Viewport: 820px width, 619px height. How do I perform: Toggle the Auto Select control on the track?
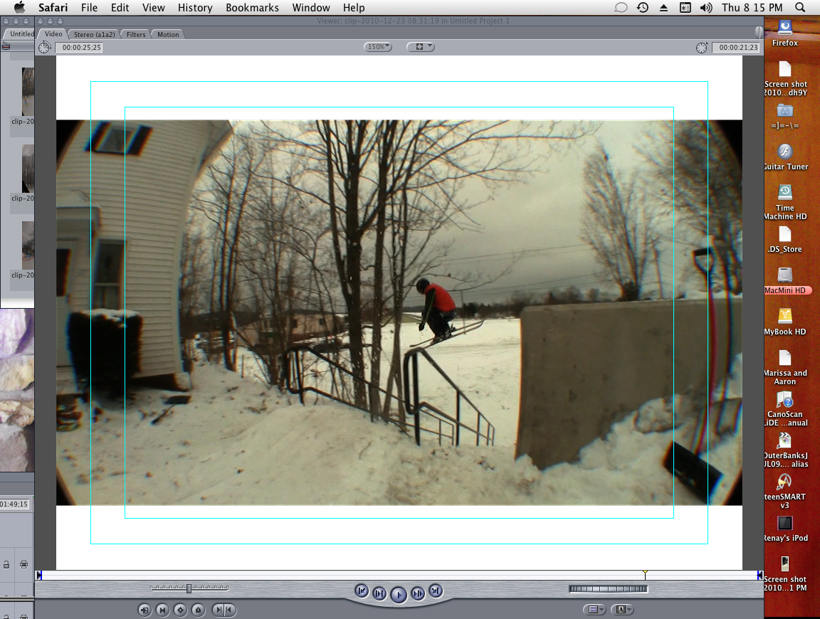click(x=23, y=564)
